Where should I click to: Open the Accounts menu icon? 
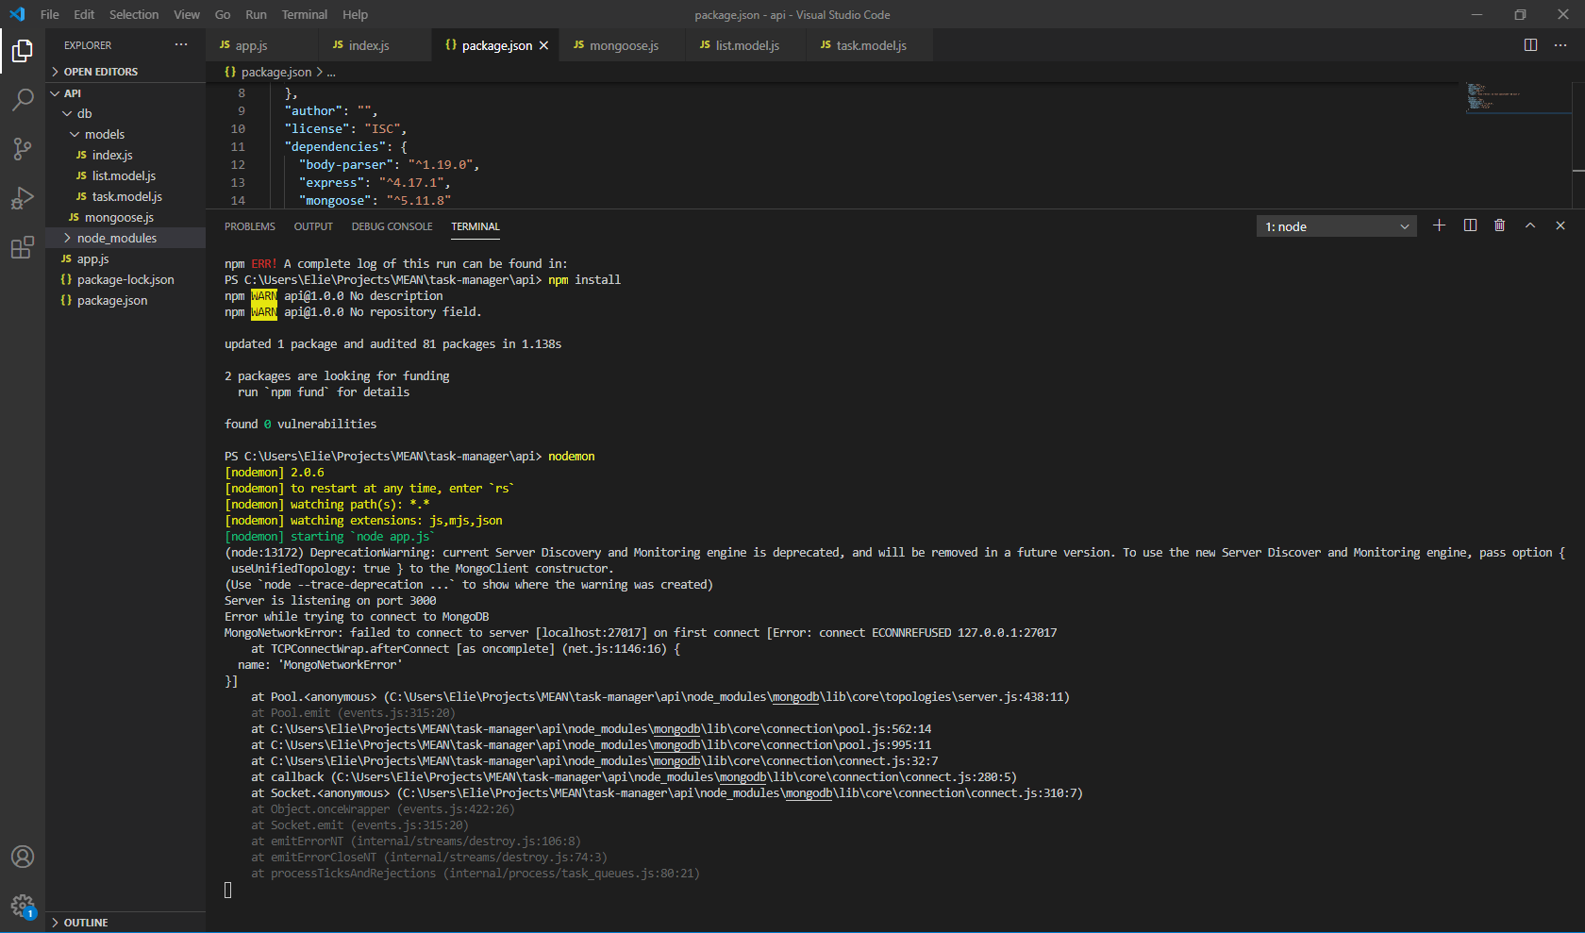coord(23,857)
